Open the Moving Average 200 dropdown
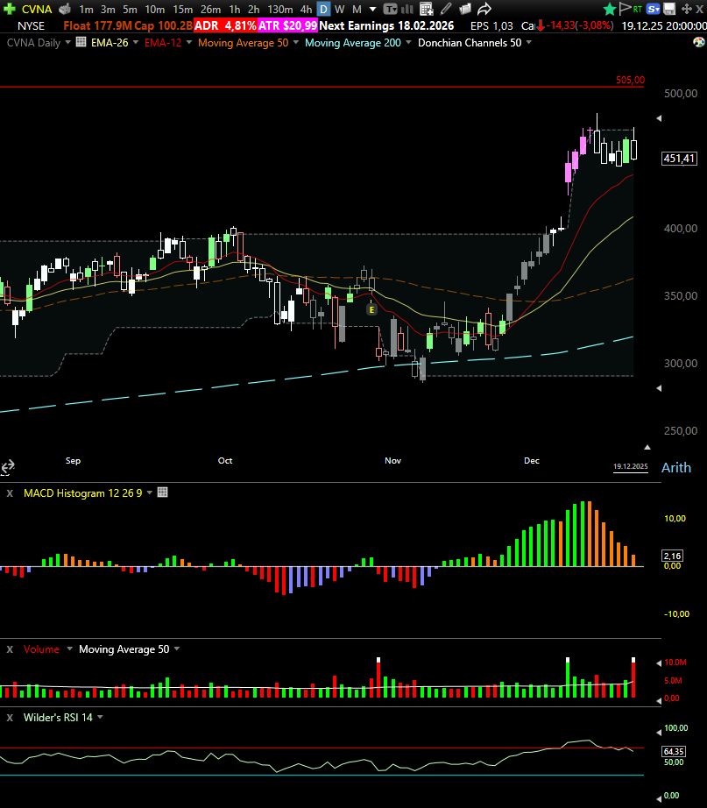707x808 pixels. point(408,42)
